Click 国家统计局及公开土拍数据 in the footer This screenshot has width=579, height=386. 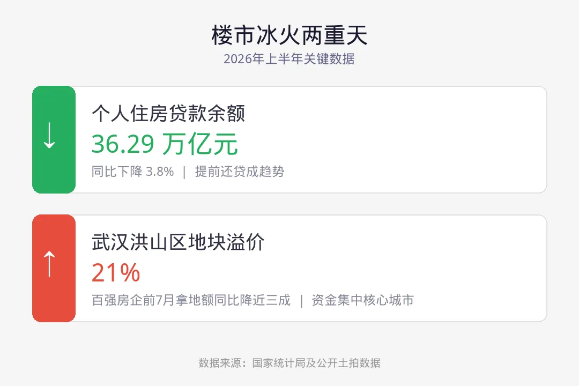(x=316, y=363)
